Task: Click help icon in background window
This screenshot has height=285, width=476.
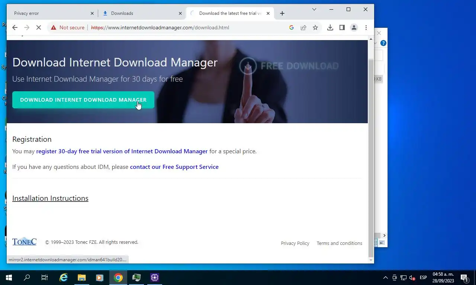Action: tap(383, 43)
